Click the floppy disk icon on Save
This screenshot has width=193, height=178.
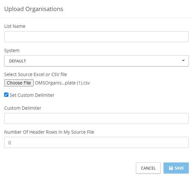(171, 168)
